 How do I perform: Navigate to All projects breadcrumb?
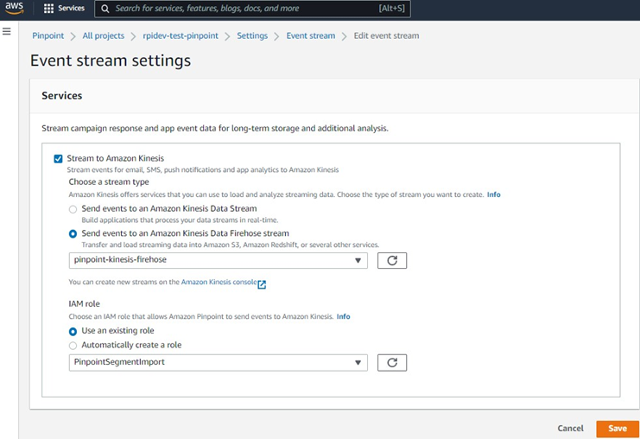[x=103, y=36]
